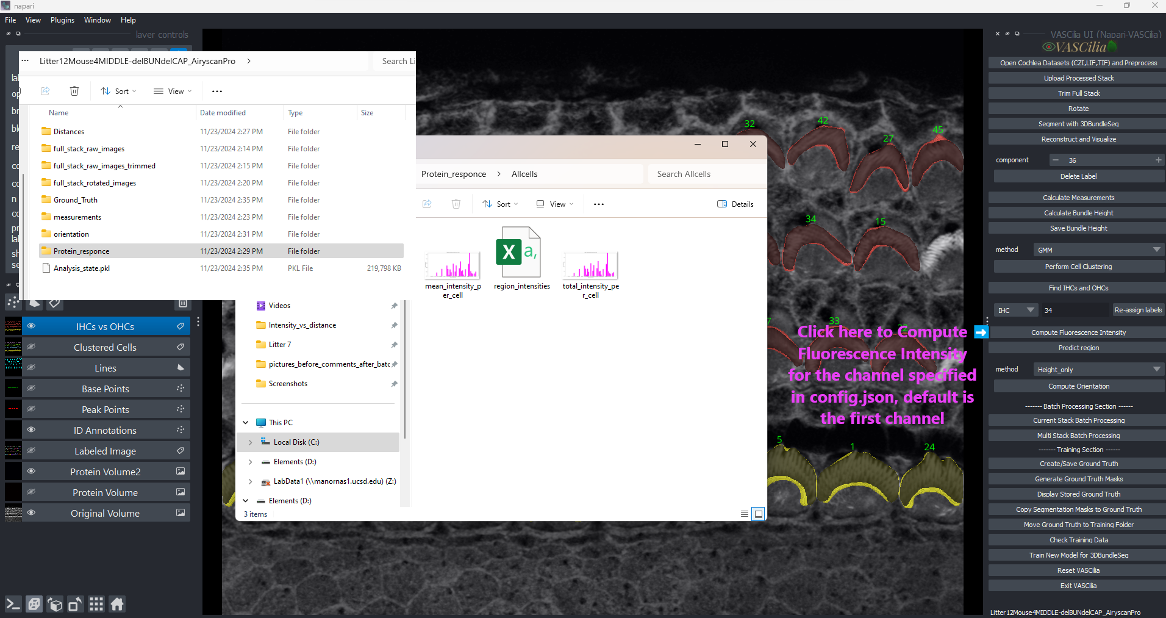
Task: Open the Help menu
Action: tap(128, 20)
